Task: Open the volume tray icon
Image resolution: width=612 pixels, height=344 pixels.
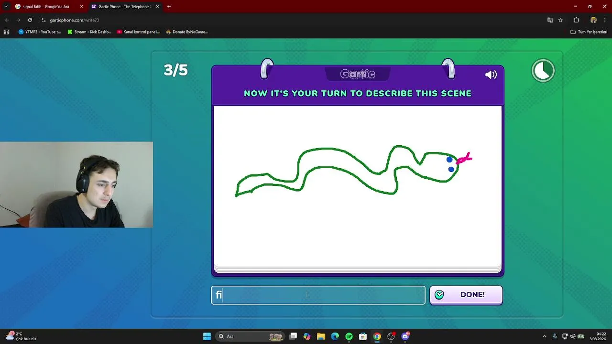Action: [x=572, y=336]
